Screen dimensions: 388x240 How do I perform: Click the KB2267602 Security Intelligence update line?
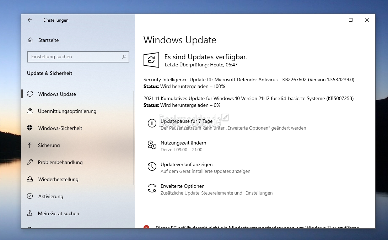coord(249,80)
